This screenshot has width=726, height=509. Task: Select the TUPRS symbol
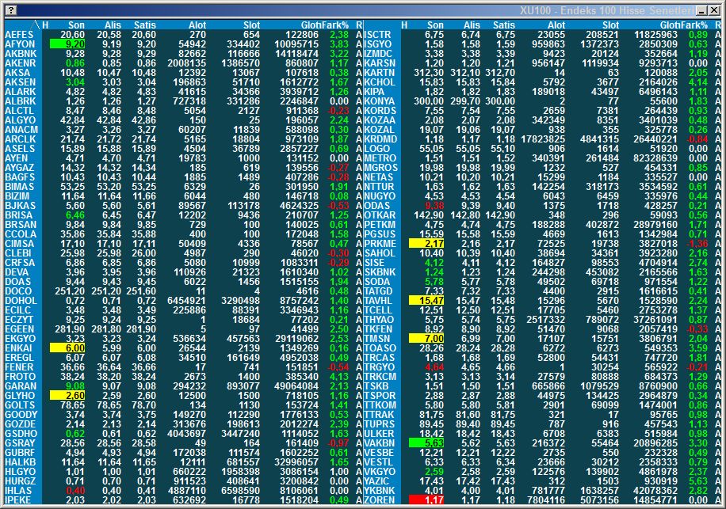click(x=379, y=424)
